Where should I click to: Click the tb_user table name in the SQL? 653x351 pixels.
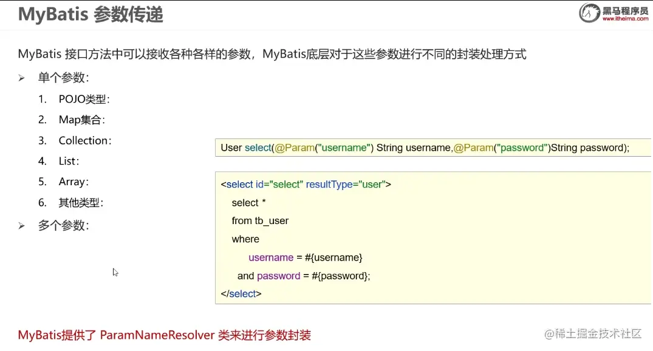[x=273, y=220]
